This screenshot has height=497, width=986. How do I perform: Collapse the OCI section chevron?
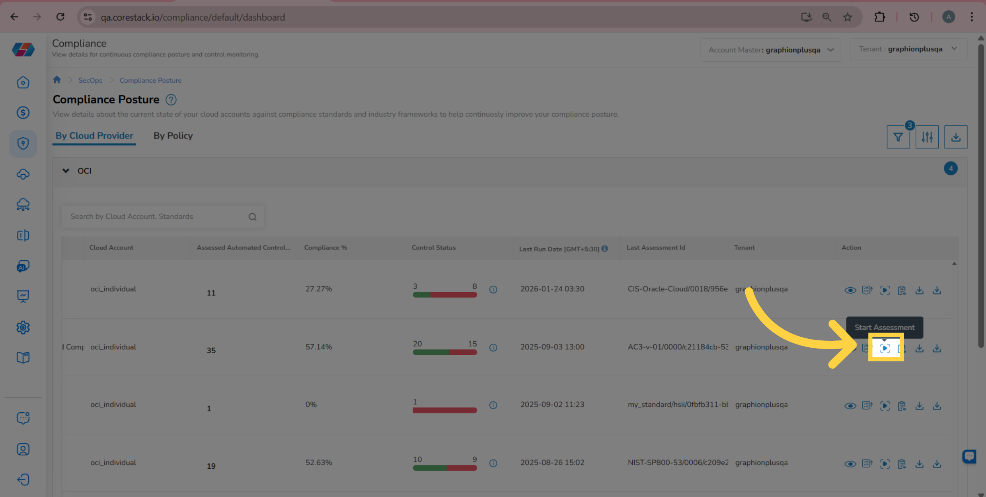coord(66,171)
